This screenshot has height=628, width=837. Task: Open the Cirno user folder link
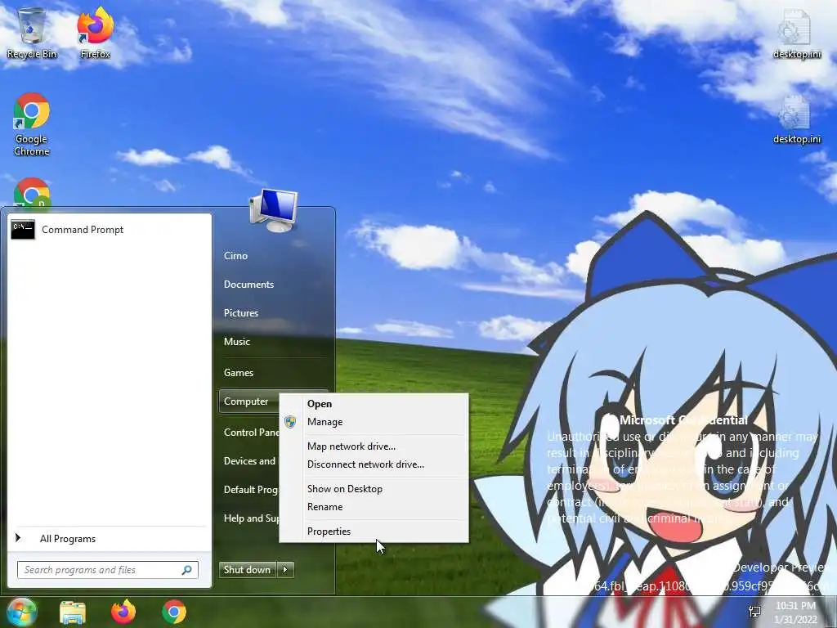point(235,256)
